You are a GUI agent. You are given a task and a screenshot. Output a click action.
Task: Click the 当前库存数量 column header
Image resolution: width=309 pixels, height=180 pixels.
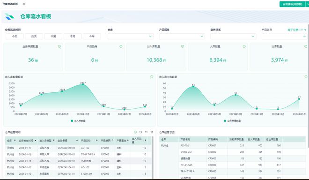236,139
